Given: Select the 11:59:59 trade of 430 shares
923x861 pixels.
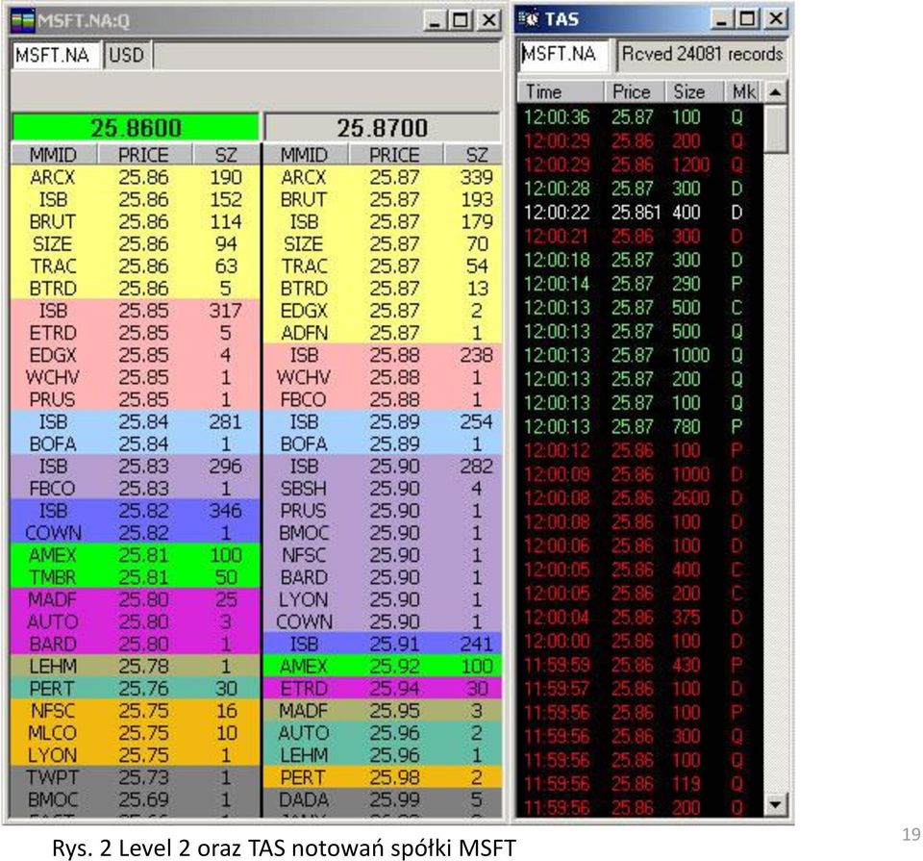Looking at the screenshot, I should (640, 665).
